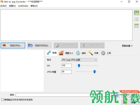
Task: Open the 调整大小 resize tab
Action: click(x=66, y=53)
